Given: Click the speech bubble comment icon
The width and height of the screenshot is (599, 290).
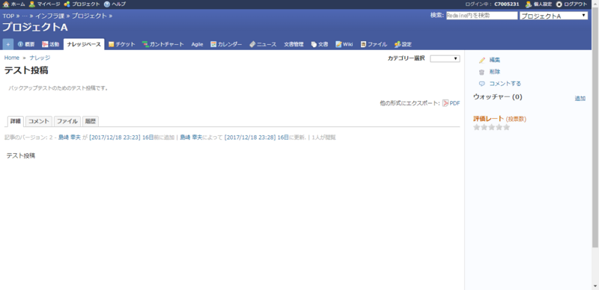Looking at the screenshot, I should coord(481,84).
